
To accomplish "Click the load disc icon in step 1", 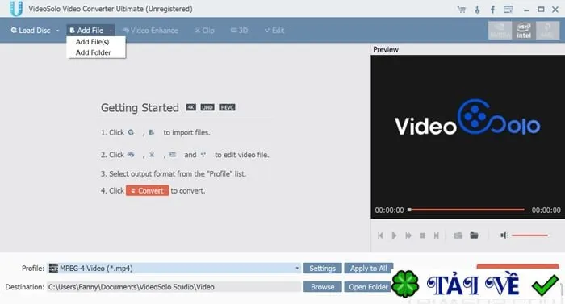I will pos(131,132).
